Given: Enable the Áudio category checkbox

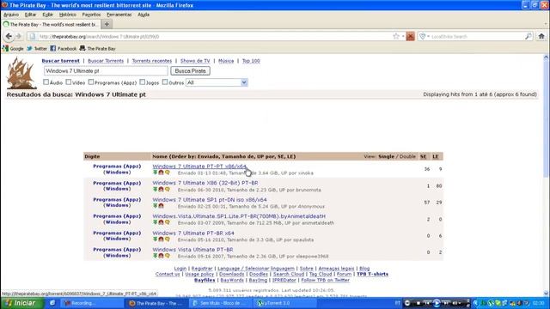Looking at the screenshot, I should click(x=46, y=82).
